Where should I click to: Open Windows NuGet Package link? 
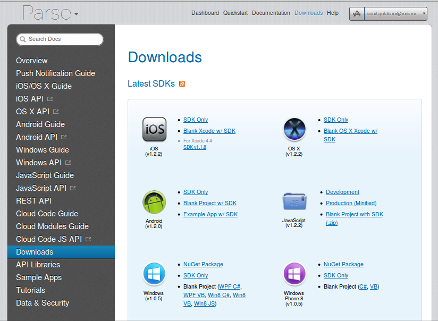(x=203, y=264)
